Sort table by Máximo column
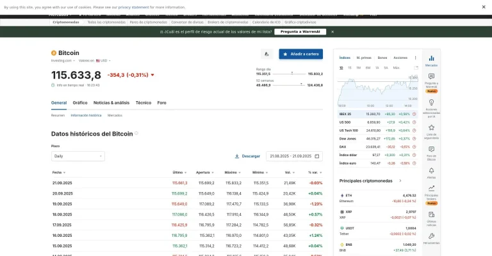The height and width of the screenshot is (256, 492). click(233, 172)
